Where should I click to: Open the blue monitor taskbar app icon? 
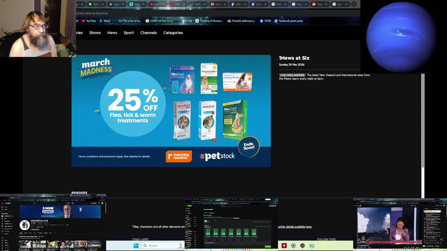(312, 245)
